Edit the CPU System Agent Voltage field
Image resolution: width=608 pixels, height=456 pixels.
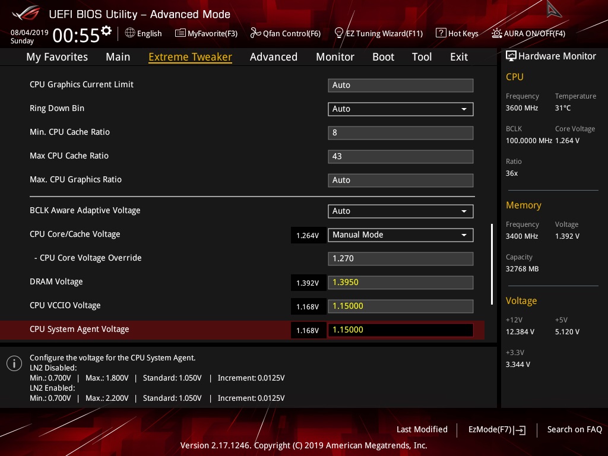(x=401, y=330)
